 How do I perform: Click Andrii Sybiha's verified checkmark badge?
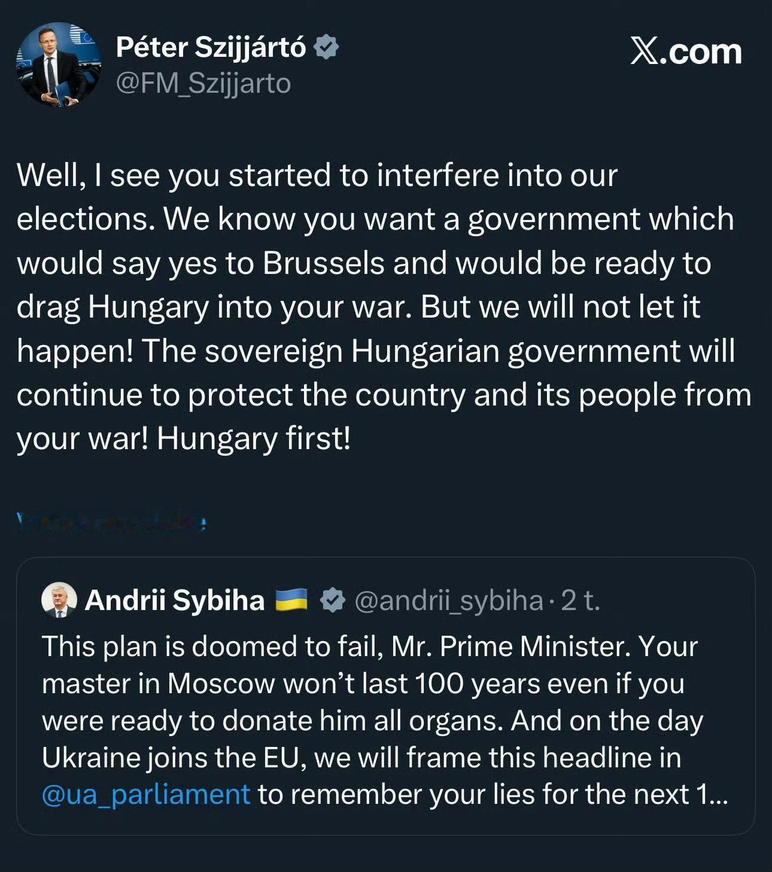coord(332,600)
